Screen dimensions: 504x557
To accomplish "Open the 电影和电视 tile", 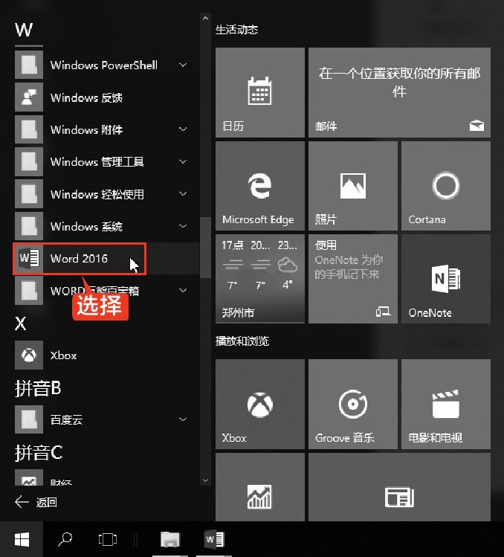I will [x=445, y=404].
